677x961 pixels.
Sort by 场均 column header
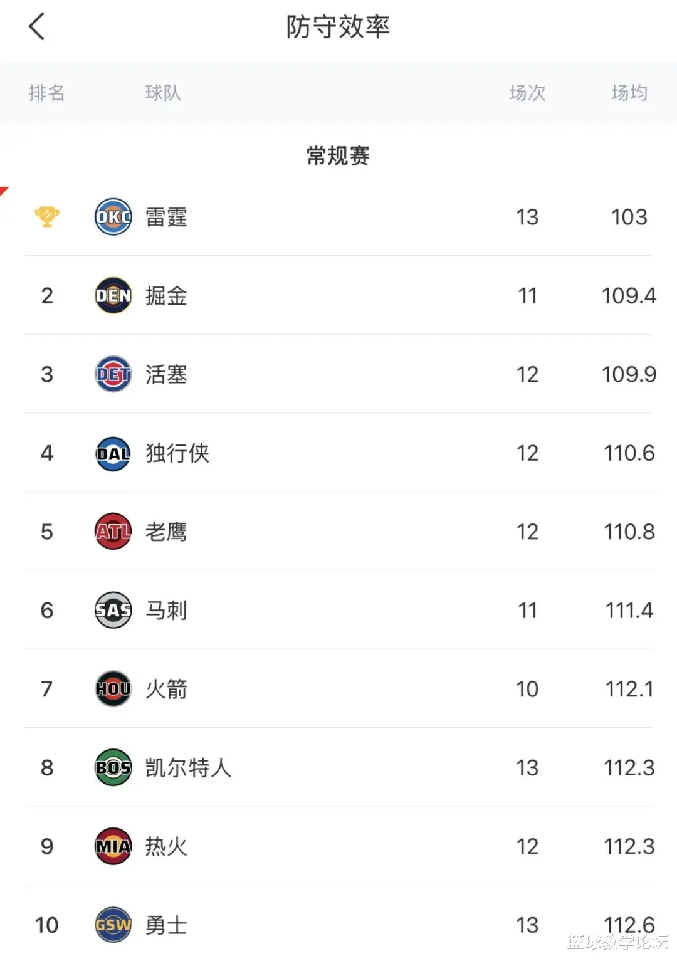(629, 93)
